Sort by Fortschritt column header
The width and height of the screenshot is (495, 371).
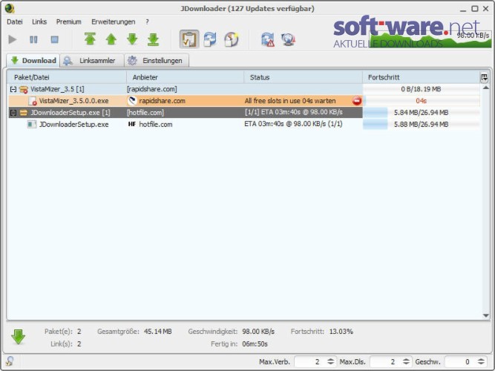click(421, 77)
